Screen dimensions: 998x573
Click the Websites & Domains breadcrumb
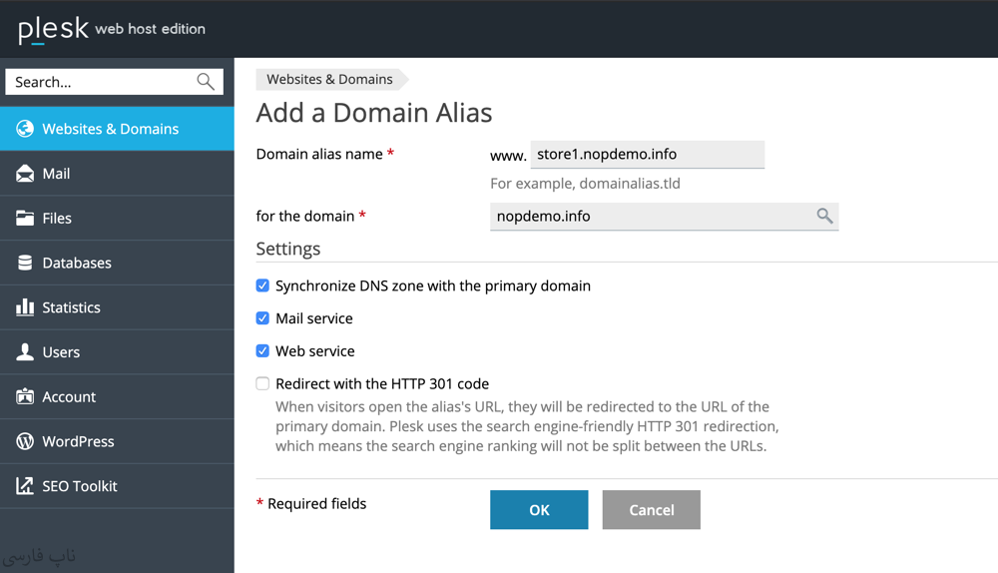click(329, 79)
